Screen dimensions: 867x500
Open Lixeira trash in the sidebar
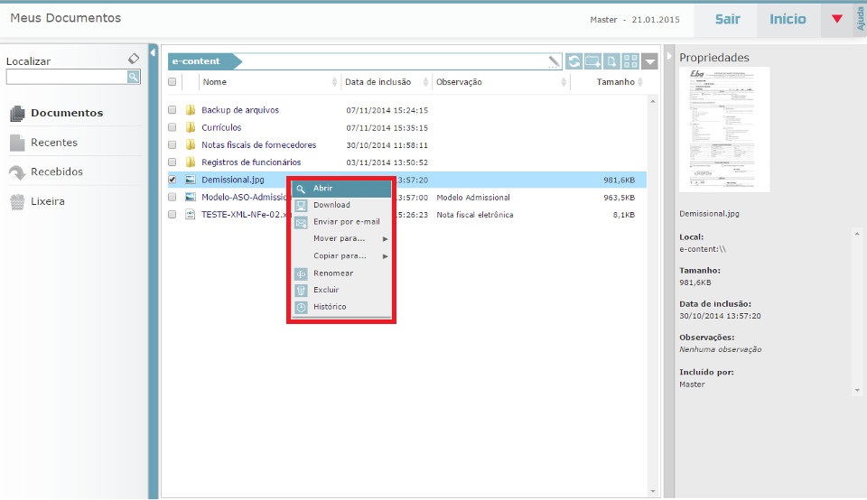click(x=47, y=201)
